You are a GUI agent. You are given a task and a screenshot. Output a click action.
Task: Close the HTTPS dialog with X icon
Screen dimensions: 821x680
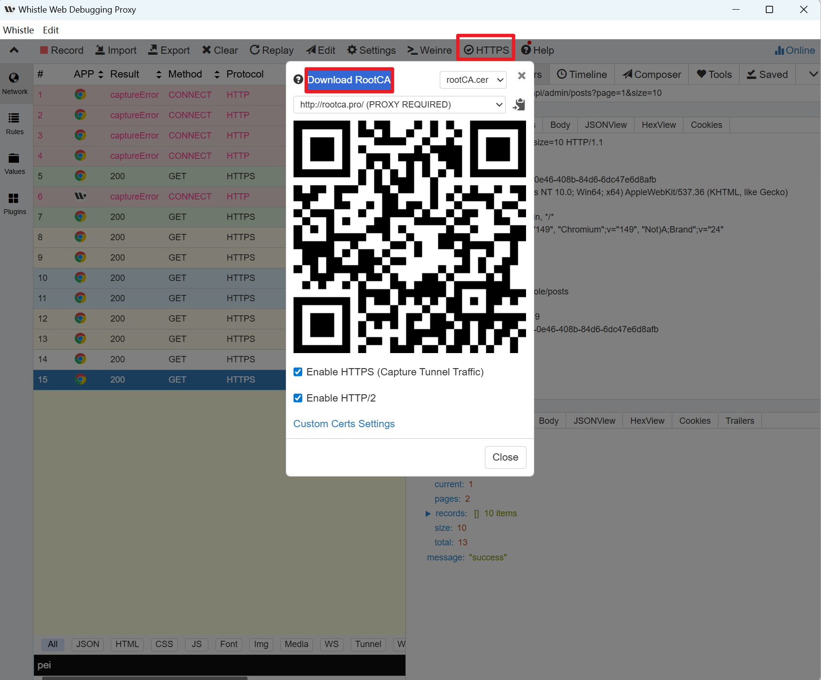point(522,76)
